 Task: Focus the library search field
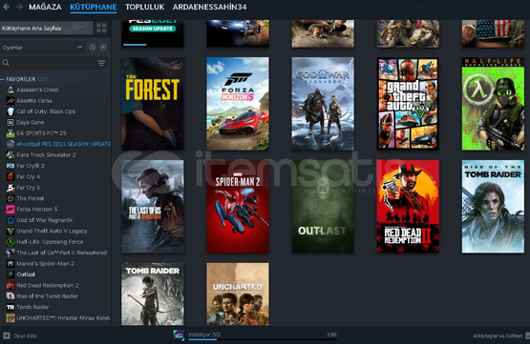(48, 63)
